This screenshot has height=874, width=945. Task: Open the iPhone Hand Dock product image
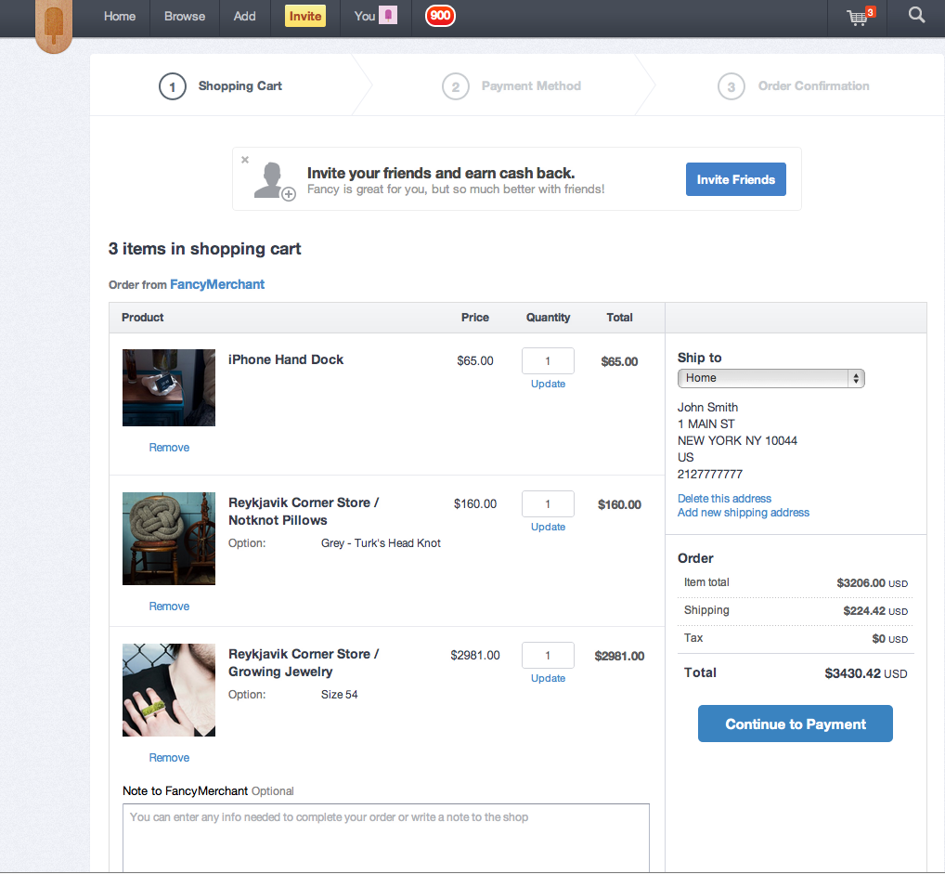169,388
